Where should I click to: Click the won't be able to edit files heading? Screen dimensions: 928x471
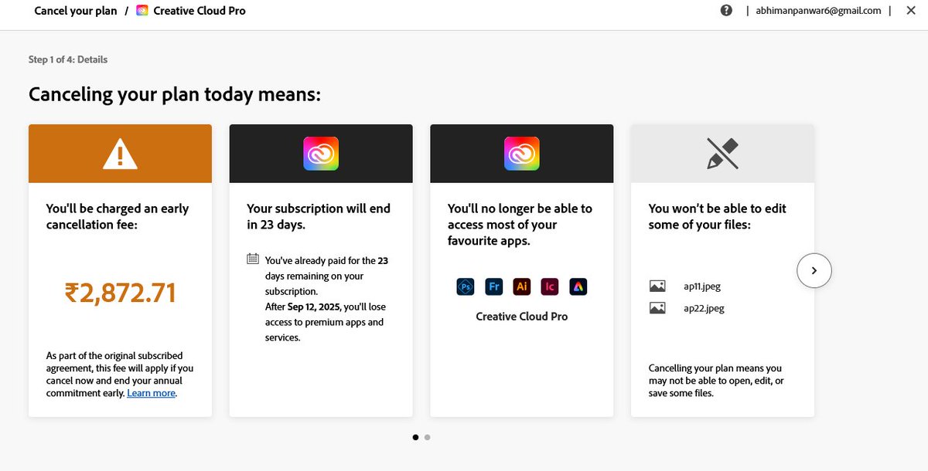(x=718, y=217)
